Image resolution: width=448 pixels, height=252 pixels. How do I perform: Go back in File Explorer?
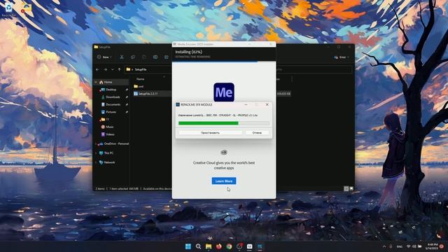click(98, 69)
